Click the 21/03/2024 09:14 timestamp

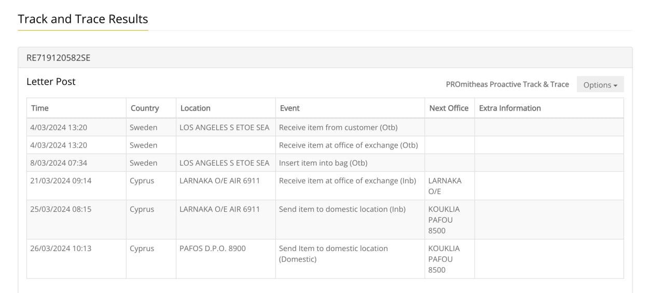point(61,181)
